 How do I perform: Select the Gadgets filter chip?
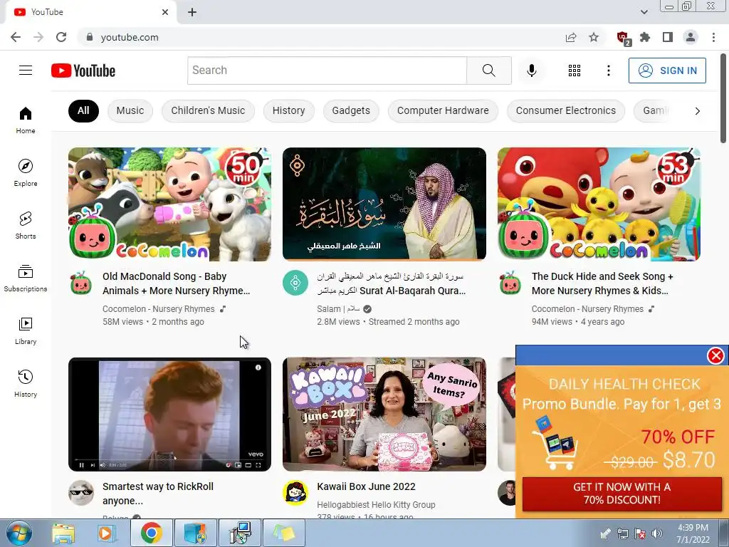click(351, 110)
